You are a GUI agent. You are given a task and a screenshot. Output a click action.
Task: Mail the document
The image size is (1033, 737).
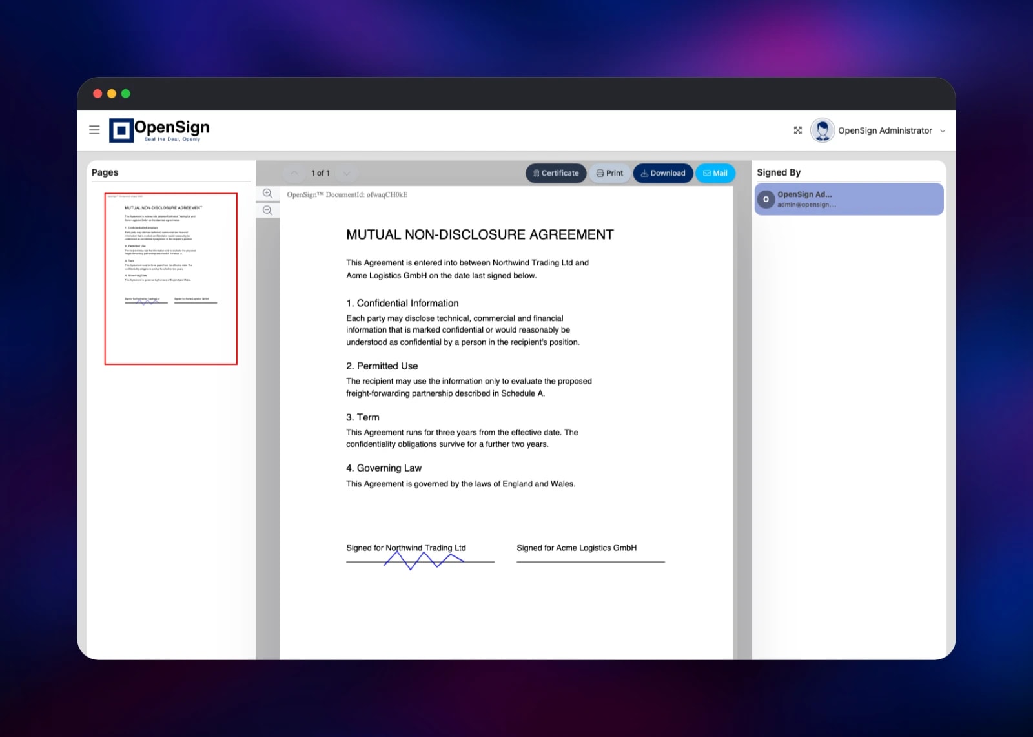coord(715,173)
